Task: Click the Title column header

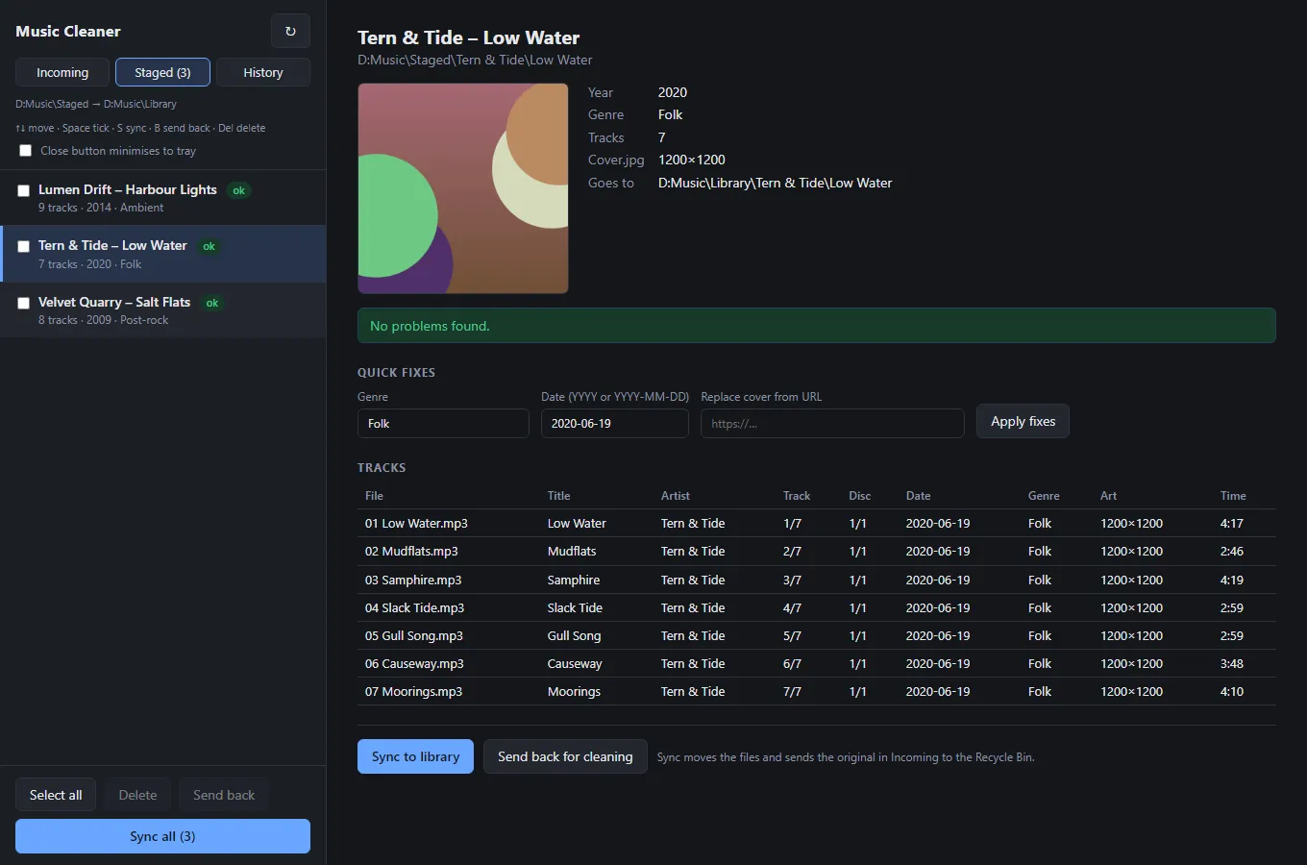Action: pos(558,496)
